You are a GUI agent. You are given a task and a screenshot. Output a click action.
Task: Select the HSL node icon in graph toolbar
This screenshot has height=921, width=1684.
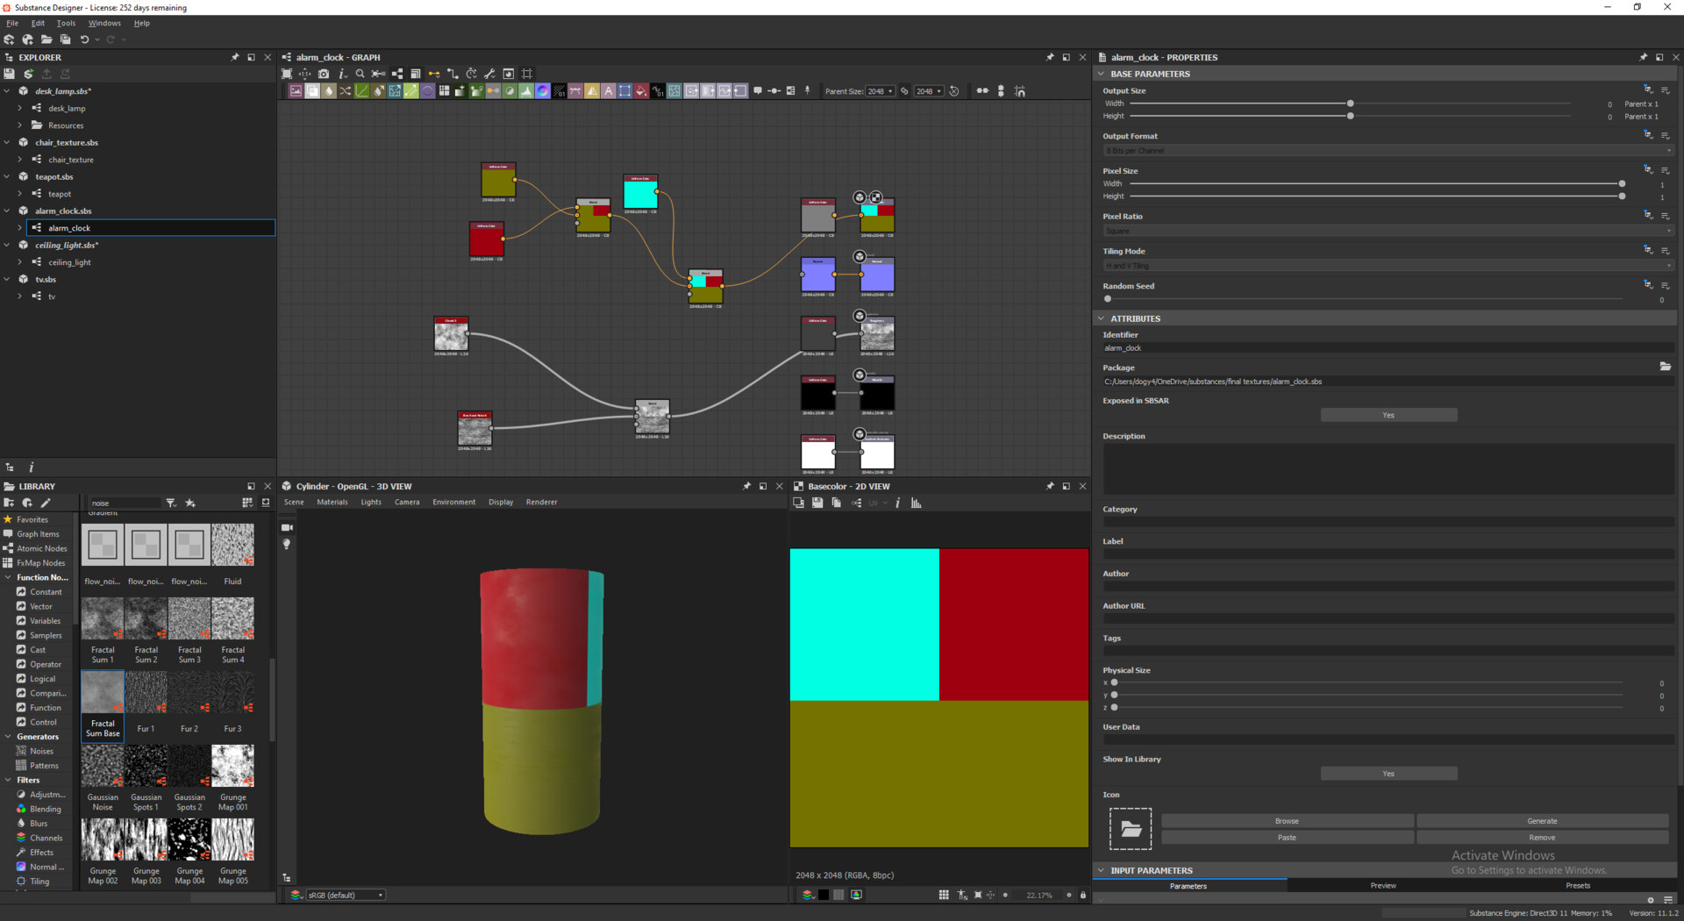point(542,90)
